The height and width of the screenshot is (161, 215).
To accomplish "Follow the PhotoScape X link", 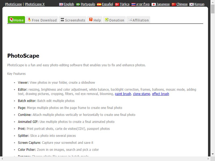I will [x=35, y=4].
